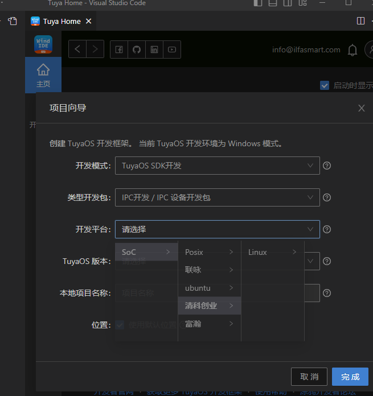373x396 pixels.
Task: Go back with the left arrow button
Action: coord(77,49)
